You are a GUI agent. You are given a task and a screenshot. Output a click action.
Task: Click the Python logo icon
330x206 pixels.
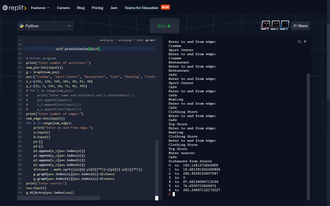22,26
